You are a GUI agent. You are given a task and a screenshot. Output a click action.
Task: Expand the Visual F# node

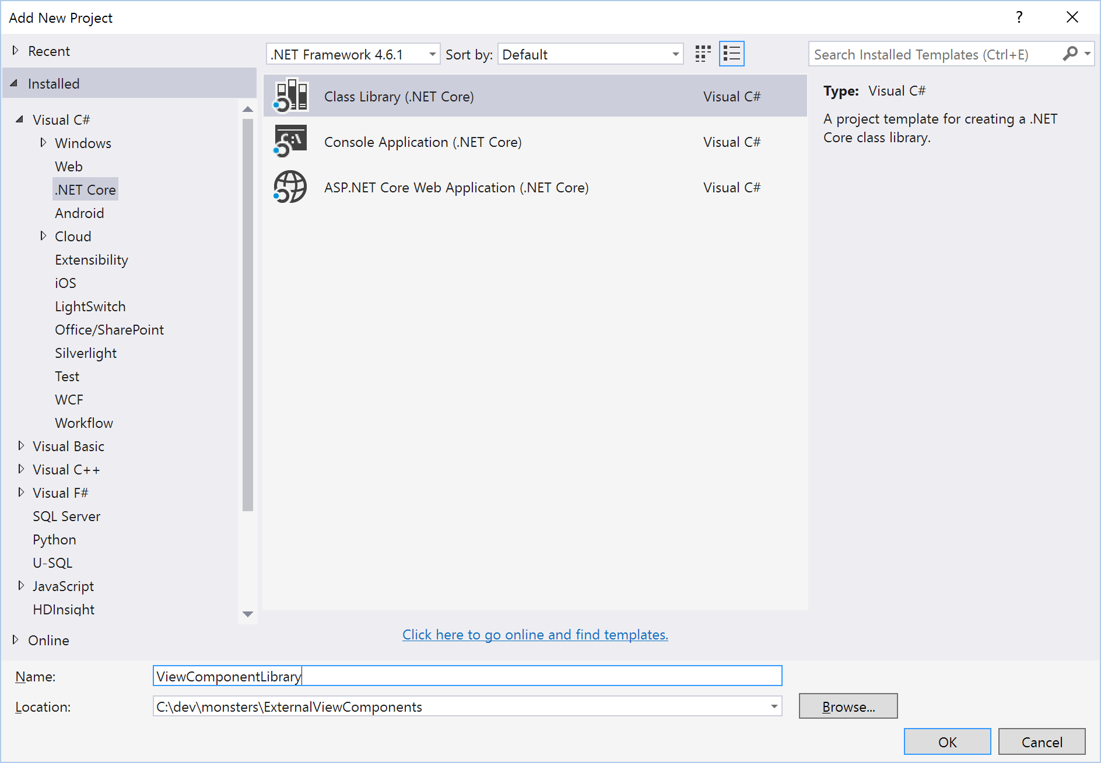pyautogui.click(x=21, y=493)
